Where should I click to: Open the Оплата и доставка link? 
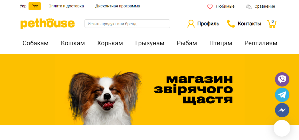[x=66, y=6]
